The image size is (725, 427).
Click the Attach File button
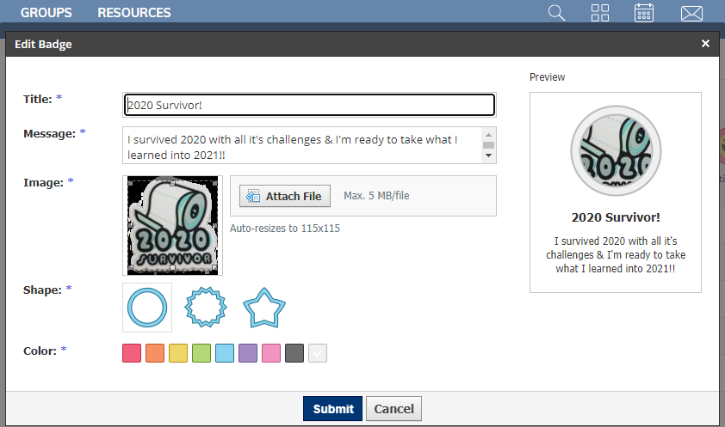pos(285,196)
